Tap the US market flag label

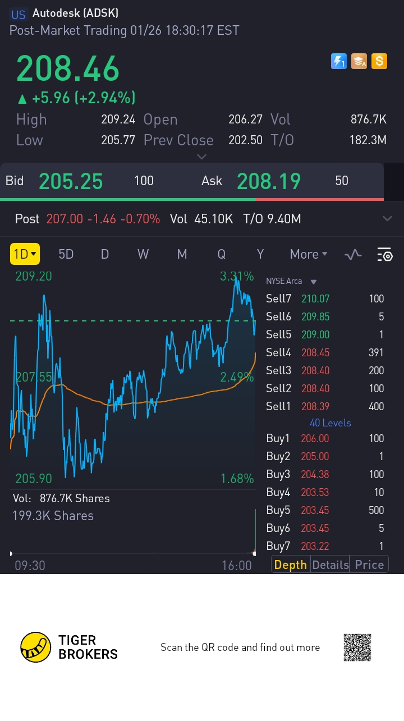tap(19, 15)
